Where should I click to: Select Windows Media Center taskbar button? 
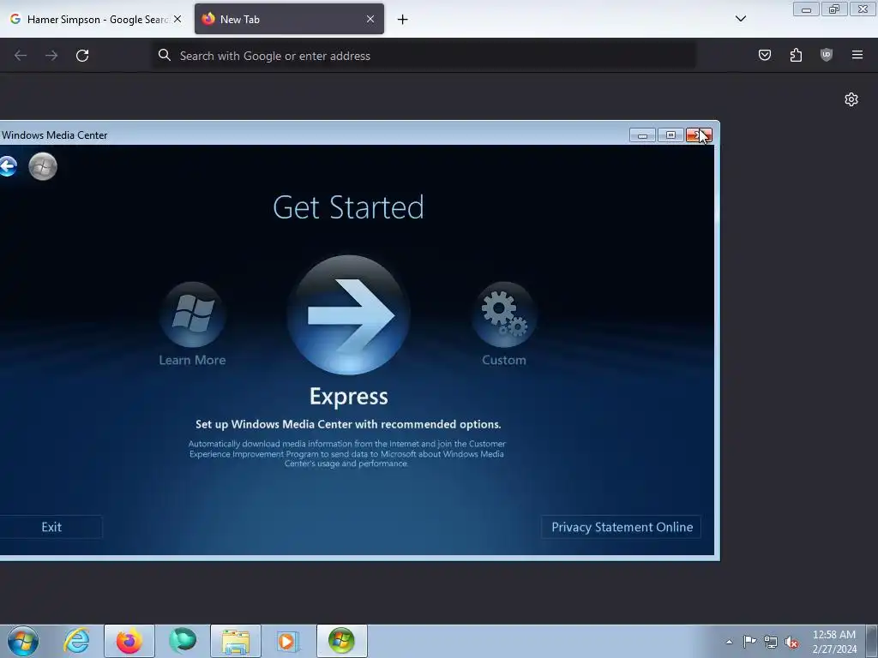[x=341, y=641]
